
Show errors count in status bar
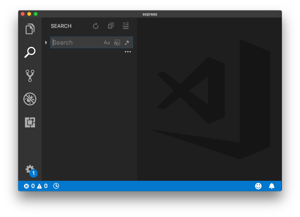(x=30, y=186)
